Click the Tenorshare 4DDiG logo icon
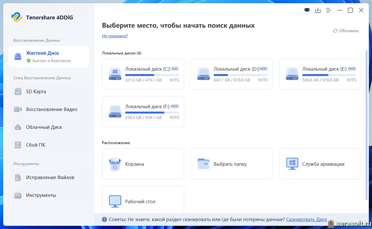This screenshot has height=229, width=372. tap(17, 17)
